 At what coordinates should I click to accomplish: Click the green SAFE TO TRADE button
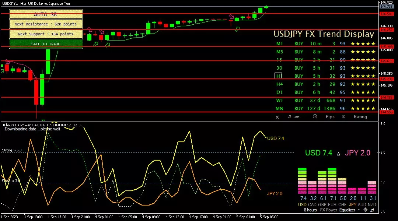pos(46,44)
